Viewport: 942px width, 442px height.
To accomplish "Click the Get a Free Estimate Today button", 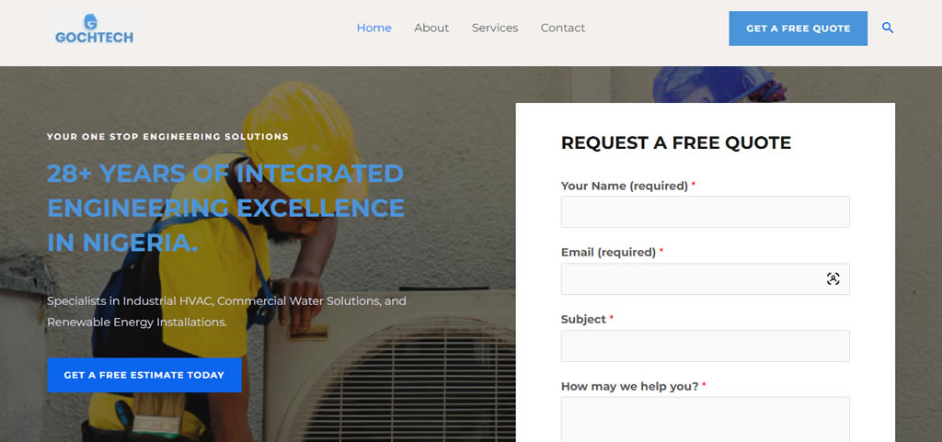I will [144, 375].
